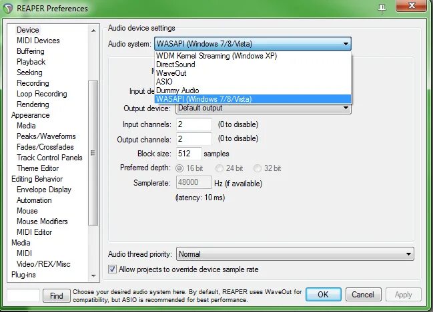Close the REAPER Preferences window
This screenshot has width=433, height=312.
[412, 5]
